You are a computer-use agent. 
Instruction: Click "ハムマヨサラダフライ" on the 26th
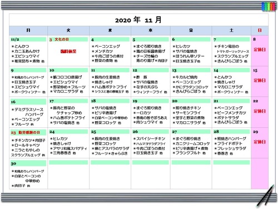click(x=151, y=144)
